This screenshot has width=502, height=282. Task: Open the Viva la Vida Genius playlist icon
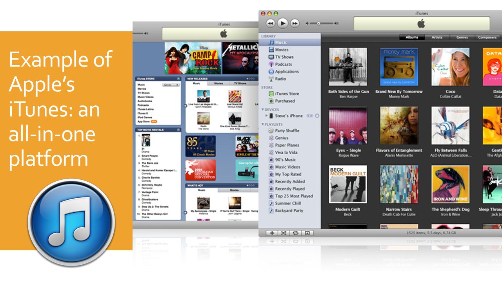pyautogui.click(x=271, y=152)
